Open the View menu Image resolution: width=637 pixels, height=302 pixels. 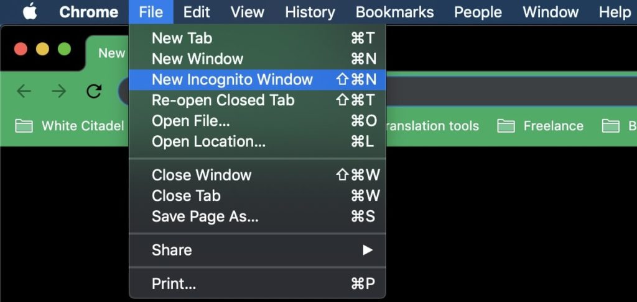[248, 12]
